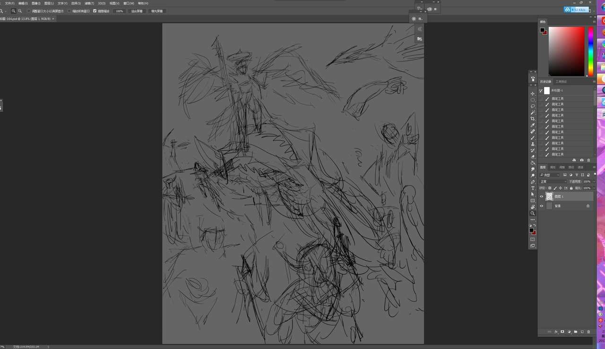This screenshot has width=605, height=349.
Task: Uncheck the scrubby zoom checkbox
Action: point(95,11)
